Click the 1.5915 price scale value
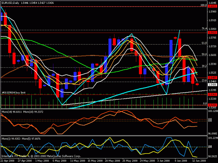218x163 pixels. [x=213, y=21]
